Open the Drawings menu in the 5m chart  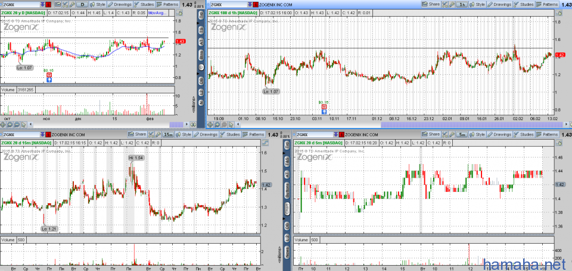[x=499, y=134]
